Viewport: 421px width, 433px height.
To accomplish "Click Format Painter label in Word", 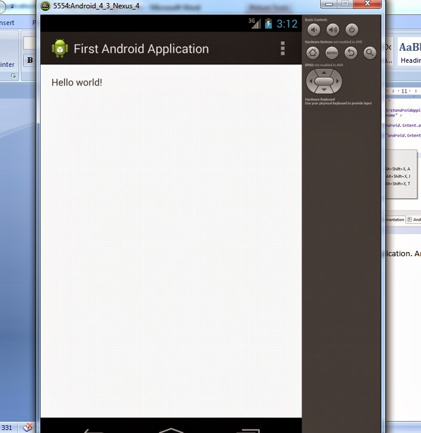I will pos(7,65).
